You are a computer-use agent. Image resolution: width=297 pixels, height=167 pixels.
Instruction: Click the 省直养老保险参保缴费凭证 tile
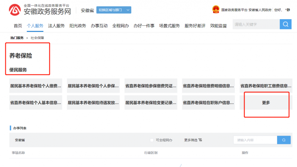151,86
